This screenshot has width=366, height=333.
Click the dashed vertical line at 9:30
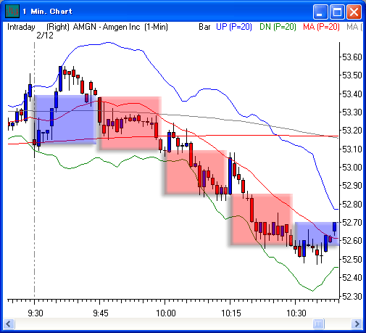click(x=34, y=169)
